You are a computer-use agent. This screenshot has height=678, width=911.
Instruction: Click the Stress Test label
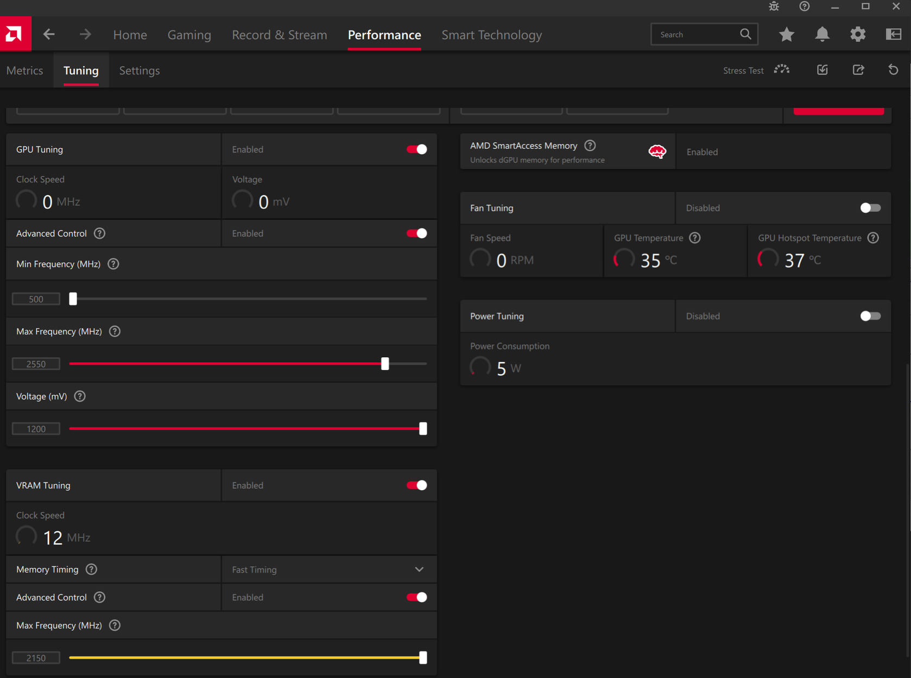tap(743, 71)
